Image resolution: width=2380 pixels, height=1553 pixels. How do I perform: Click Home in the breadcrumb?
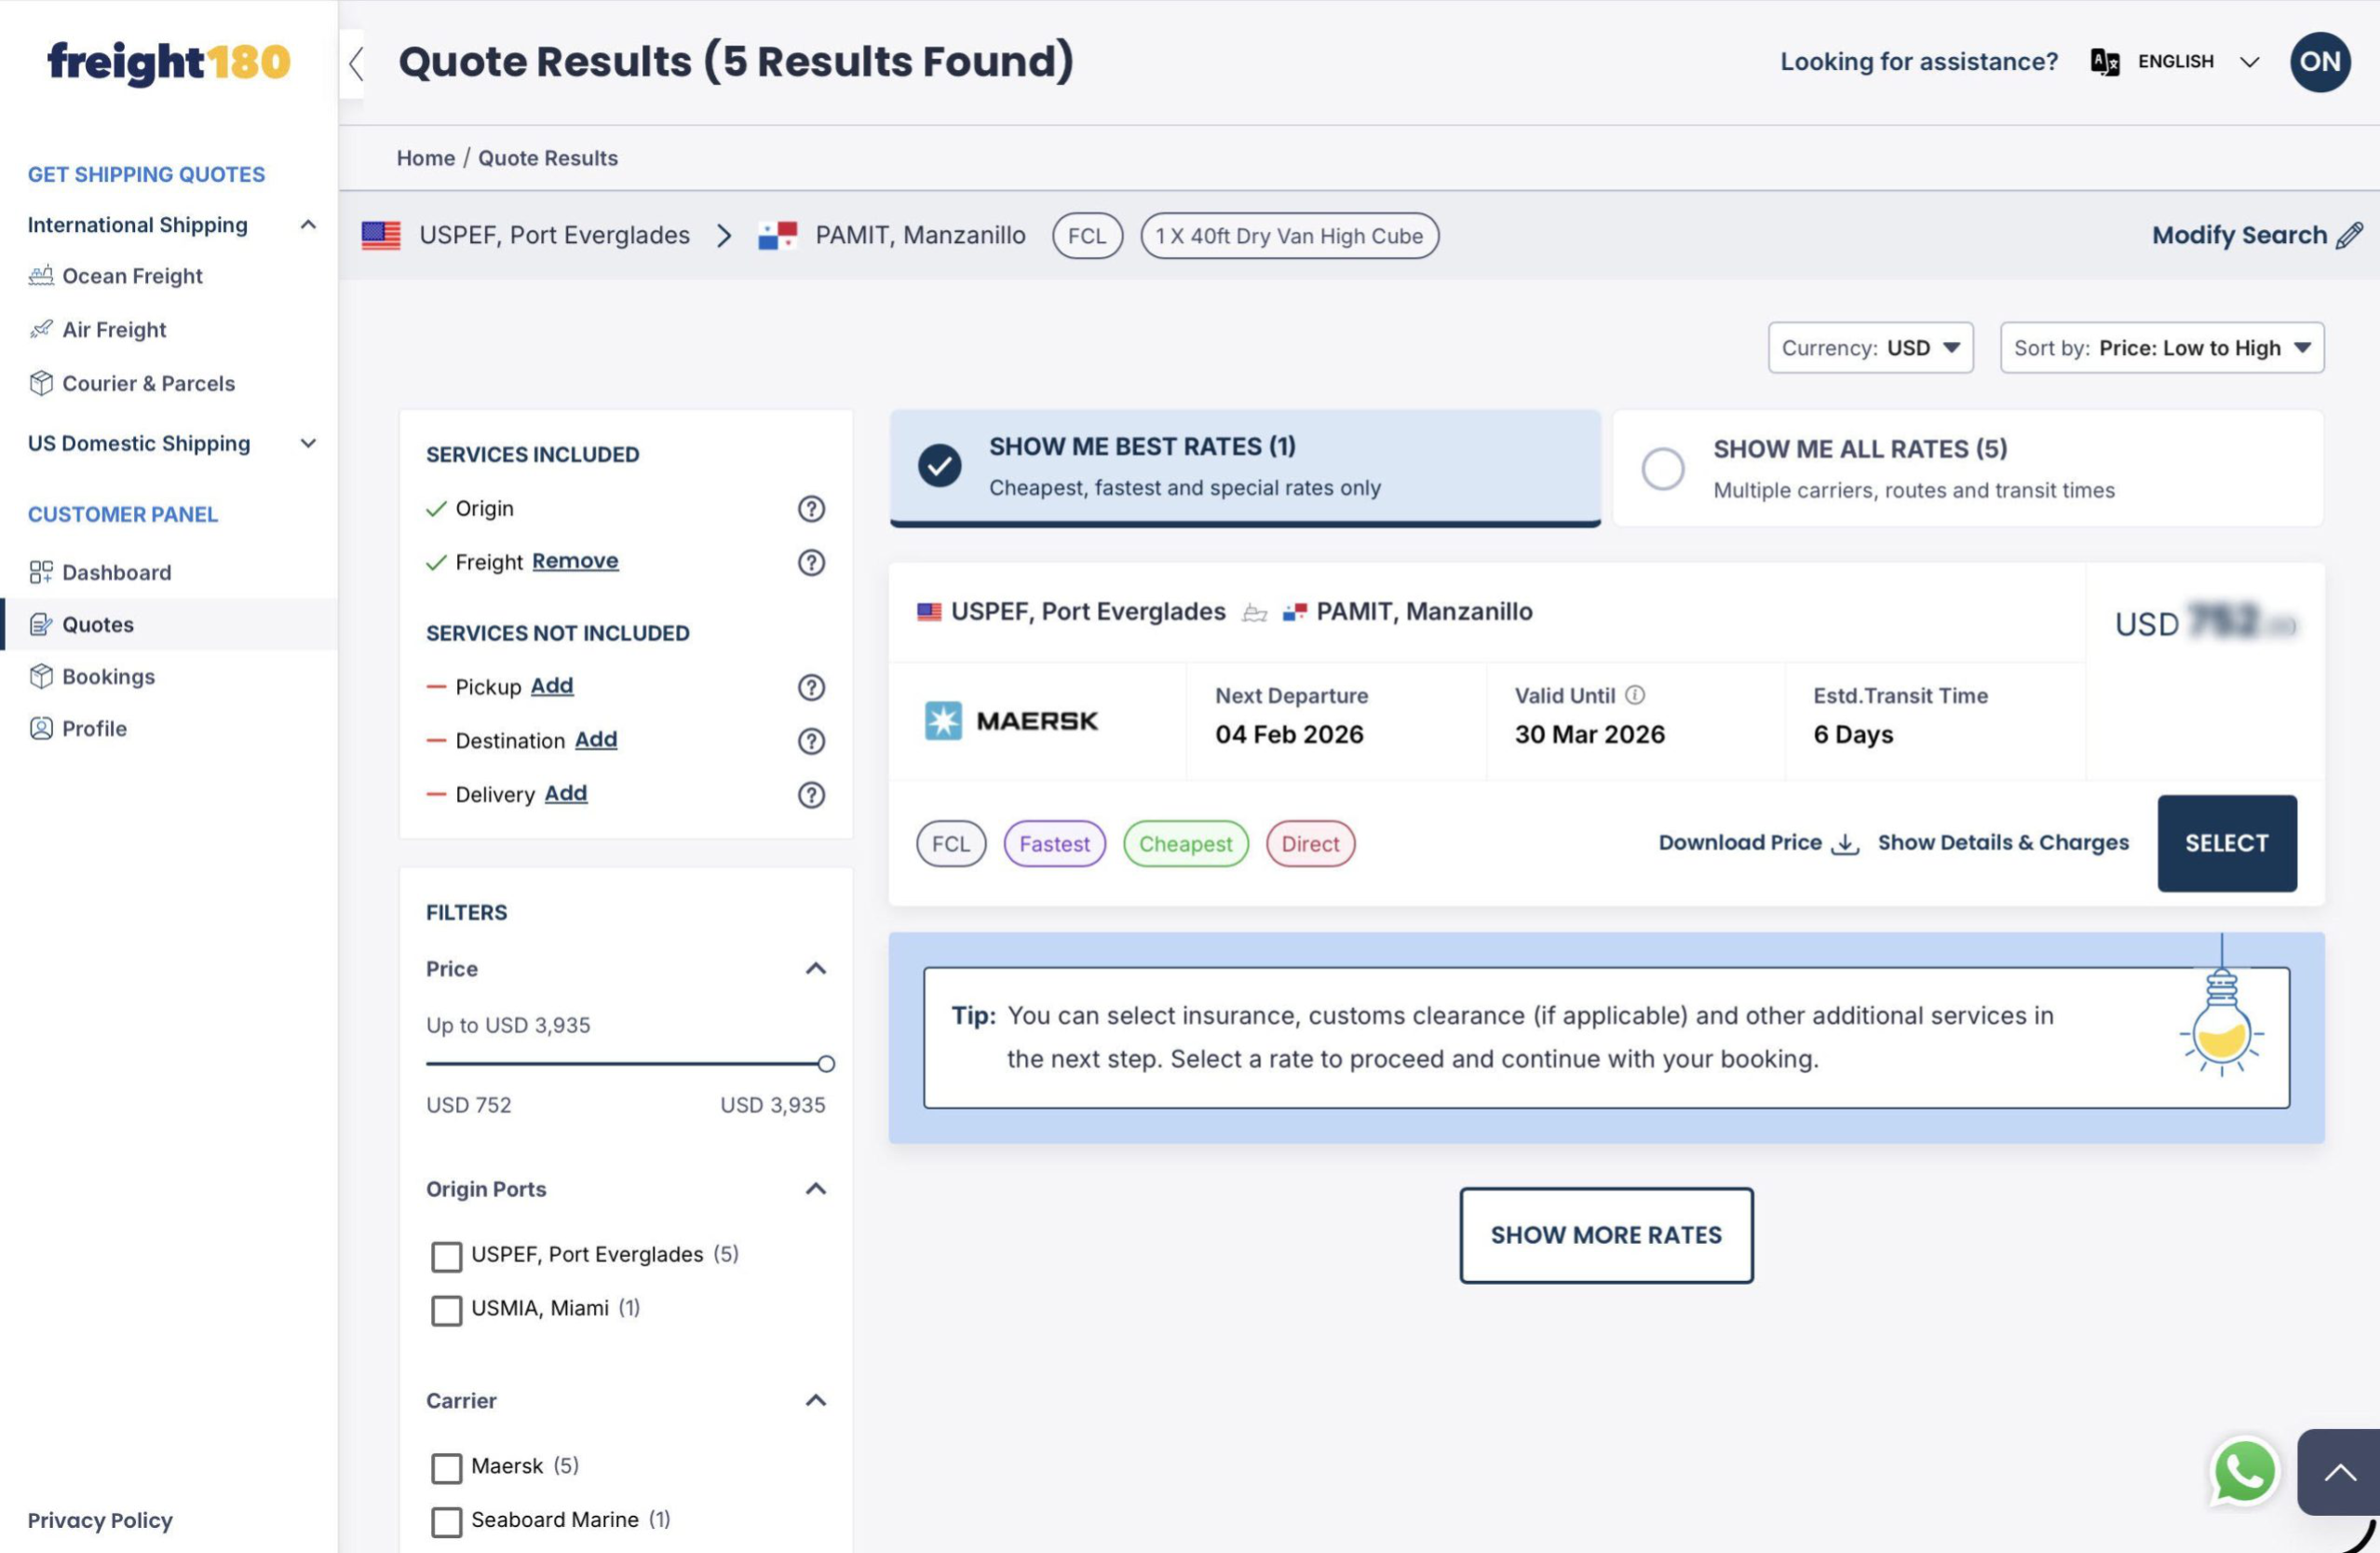(426, 158)
